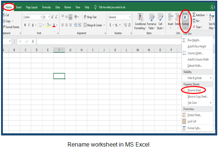Open the Sort & Filter menu

coord(212,21)
